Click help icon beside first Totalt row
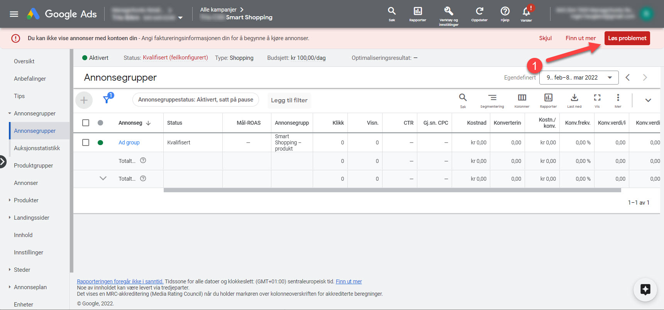Screen dimensions: 664x310 click(x=143, y=161)
